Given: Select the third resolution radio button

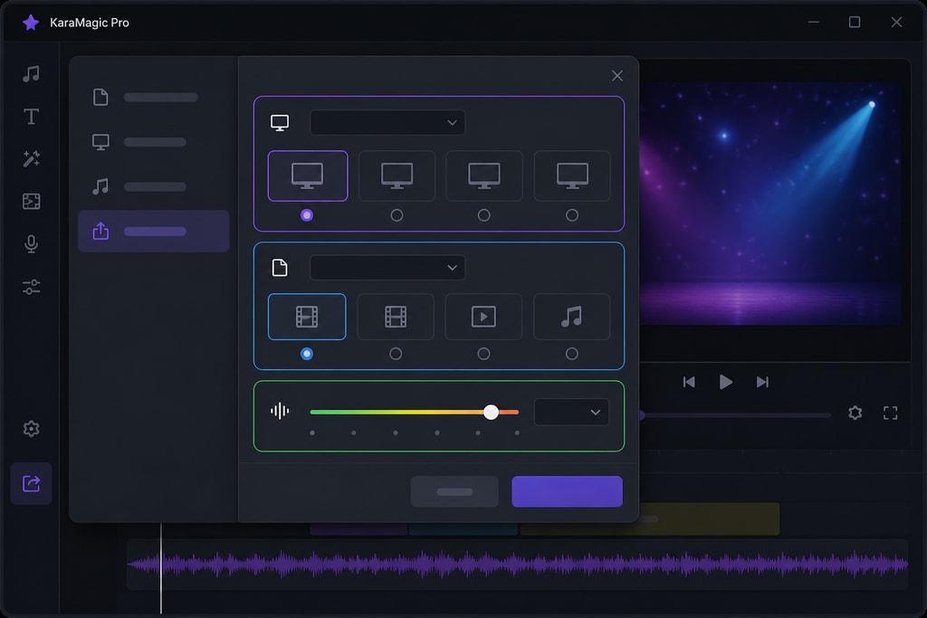Looking at the screenshot, I should (x=484, y=215).
